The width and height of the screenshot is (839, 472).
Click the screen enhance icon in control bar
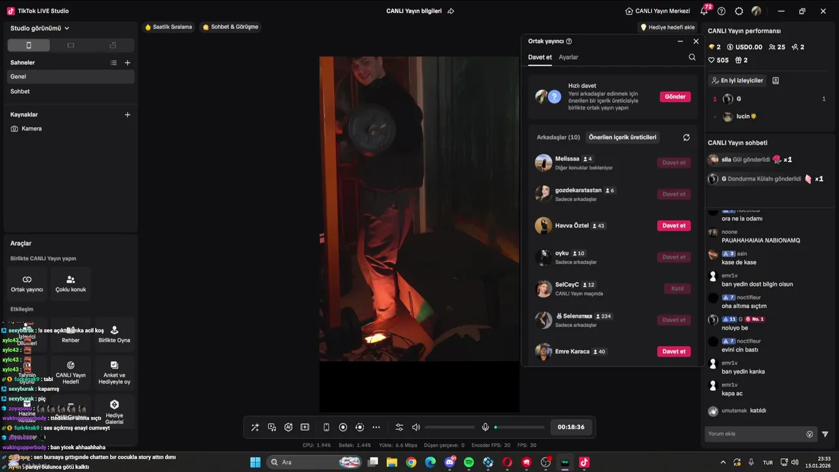click(305, 427)
